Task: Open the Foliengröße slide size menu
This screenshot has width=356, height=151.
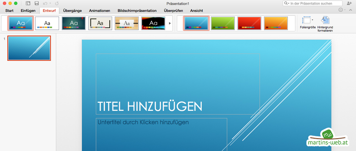Action: (308, 22)
